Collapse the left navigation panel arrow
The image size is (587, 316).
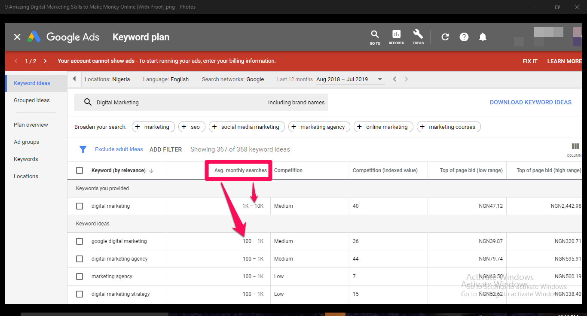click(x=74, y=79)
